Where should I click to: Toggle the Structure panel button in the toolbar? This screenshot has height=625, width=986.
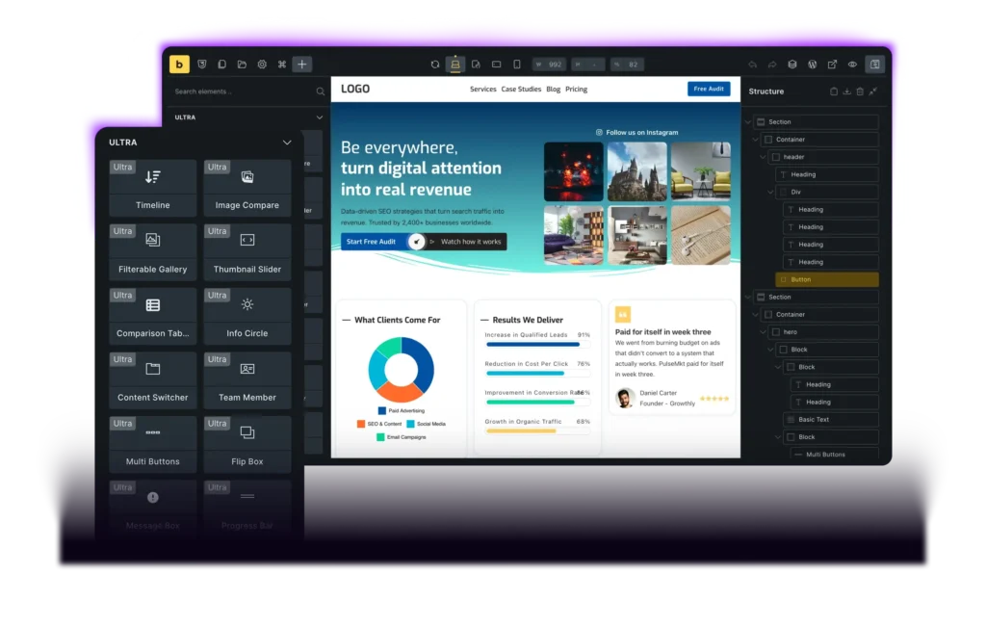click(874, 65)
